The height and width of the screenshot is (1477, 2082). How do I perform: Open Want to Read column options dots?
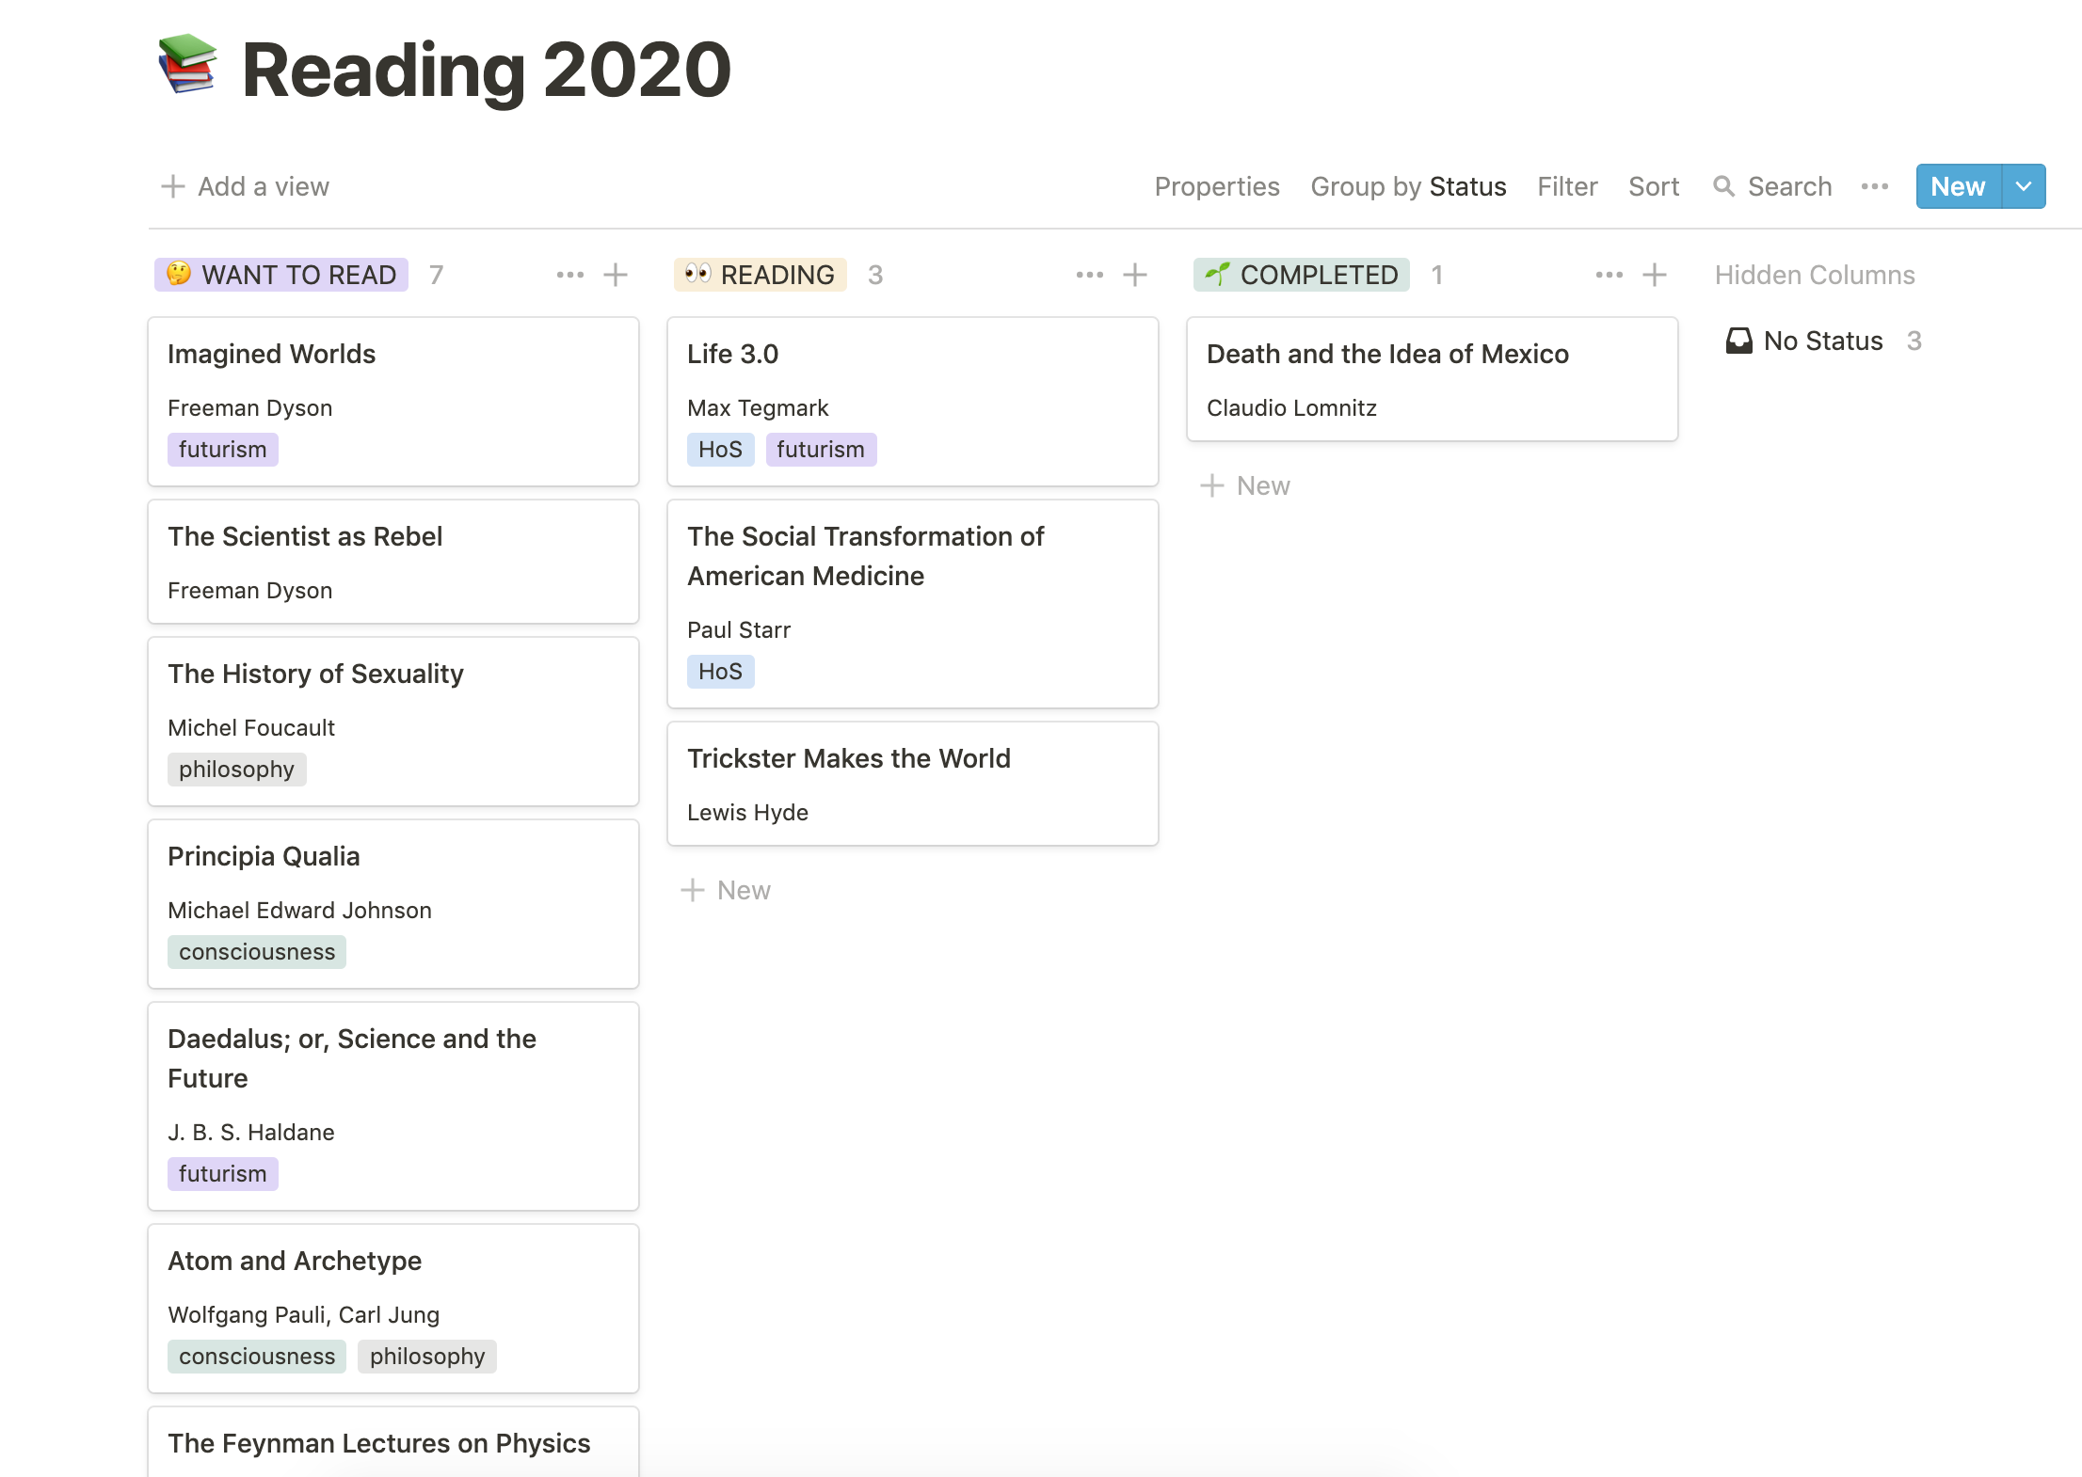[569, 275]
